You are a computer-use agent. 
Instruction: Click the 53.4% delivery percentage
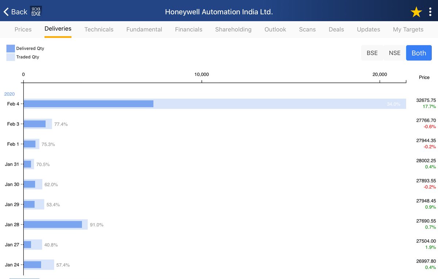[53, 205]
